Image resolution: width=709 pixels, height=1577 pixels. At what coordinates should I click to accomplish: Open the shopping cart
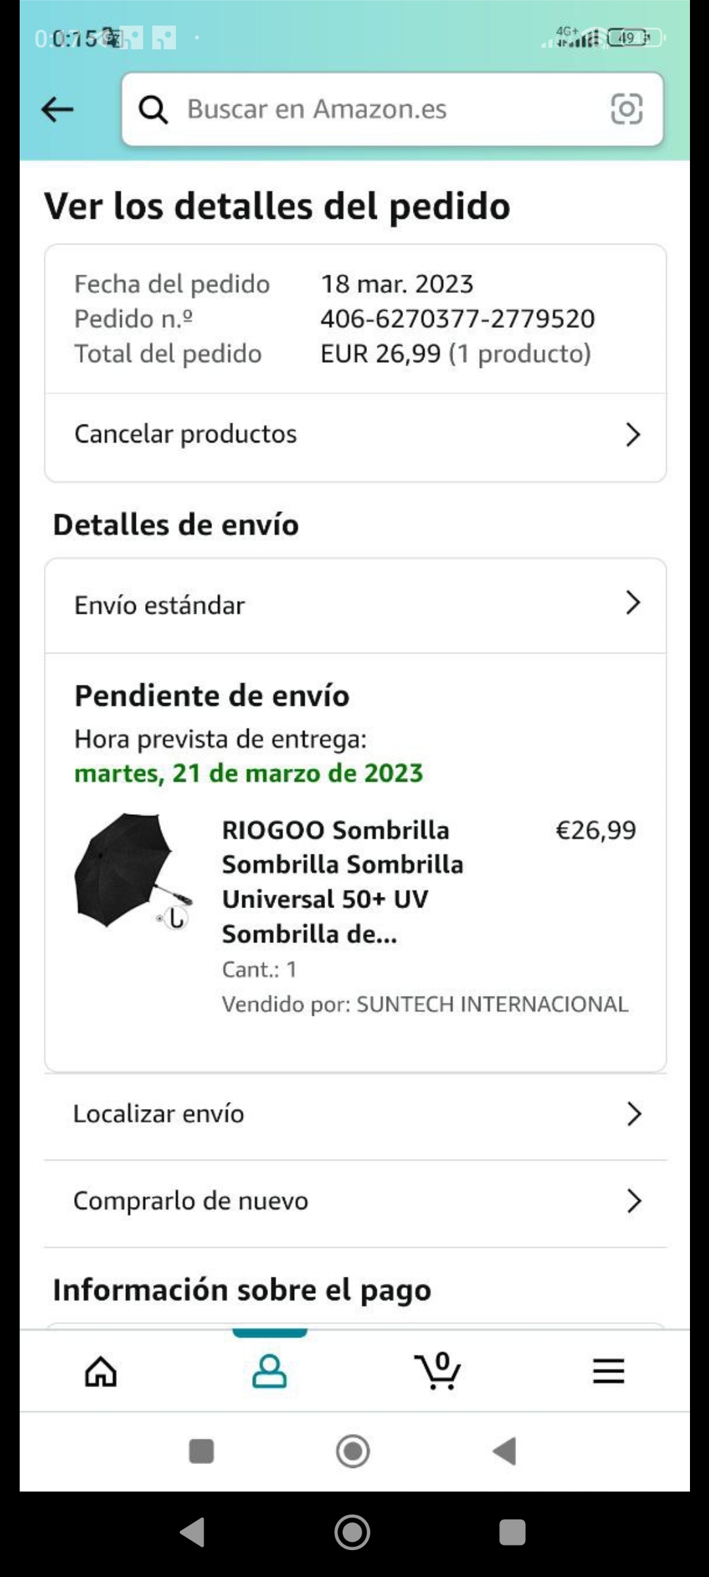tap(438, 1372)
